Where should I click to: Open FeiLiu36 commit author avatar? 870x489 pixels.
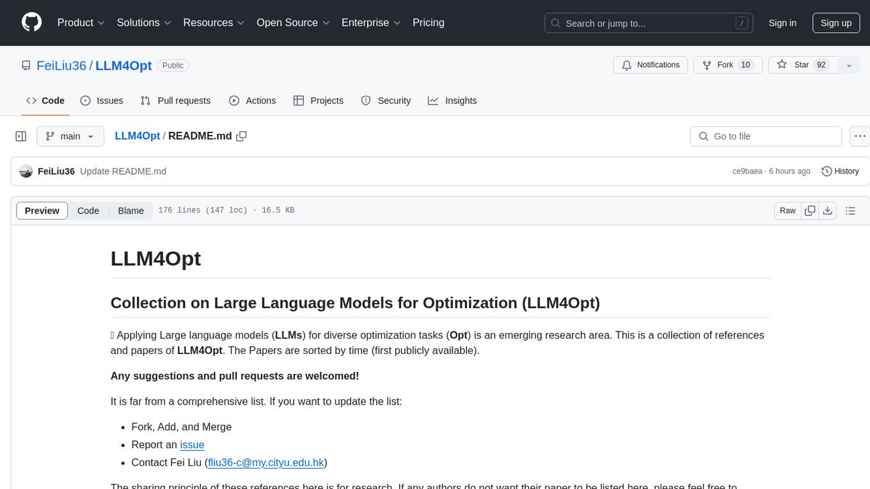click(26, 172)
